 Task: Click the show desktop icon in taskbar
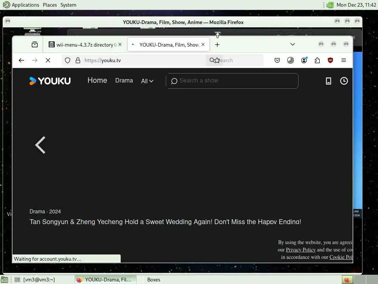(4, 280)
